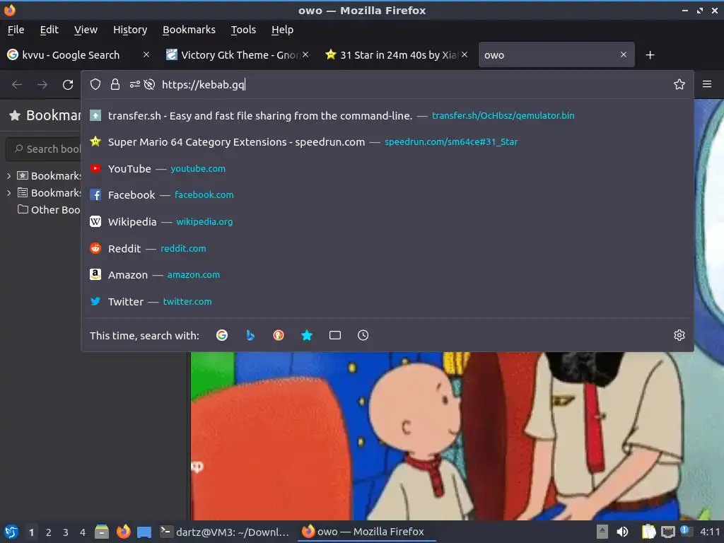Select the YouTube suggestion
Viewport: 724px width, 543px height.
coord(387,168)
